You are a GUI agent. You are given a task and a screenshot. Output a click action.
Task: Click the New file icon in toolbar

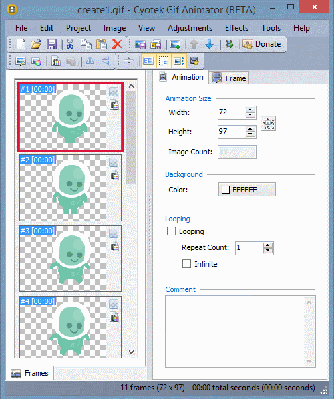[21, 44]
